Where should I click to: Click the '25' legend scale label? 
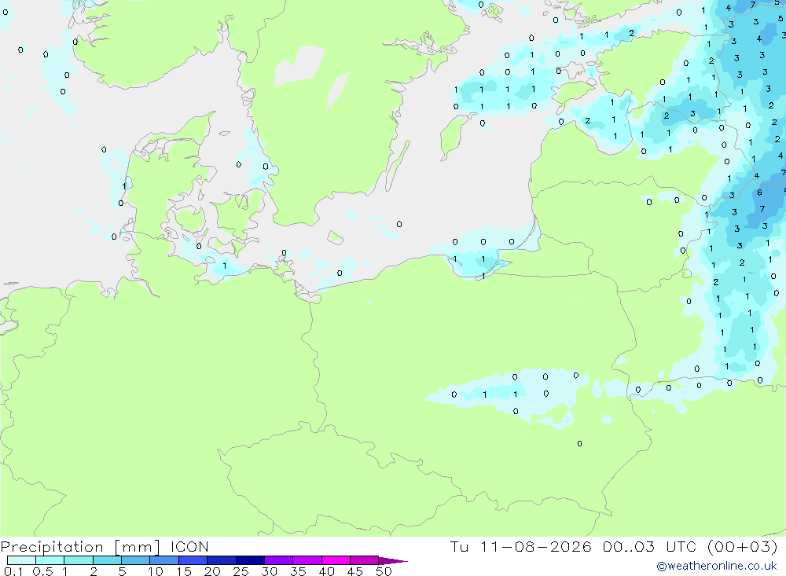pos(241,571)
